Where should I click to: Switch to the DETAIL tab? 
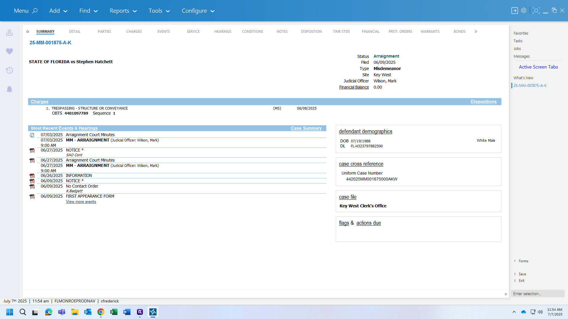pos(75,32)
